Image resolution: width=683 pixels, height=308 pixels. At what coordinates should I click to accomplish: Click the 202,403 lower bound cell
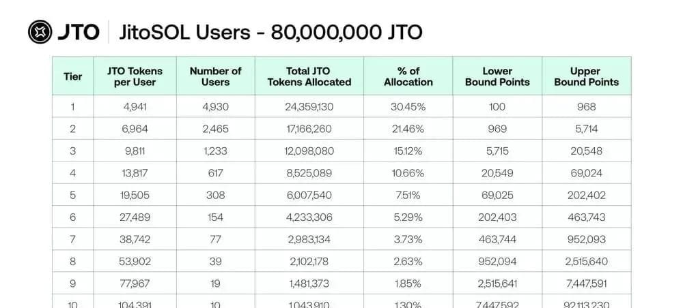click(497, 217)
